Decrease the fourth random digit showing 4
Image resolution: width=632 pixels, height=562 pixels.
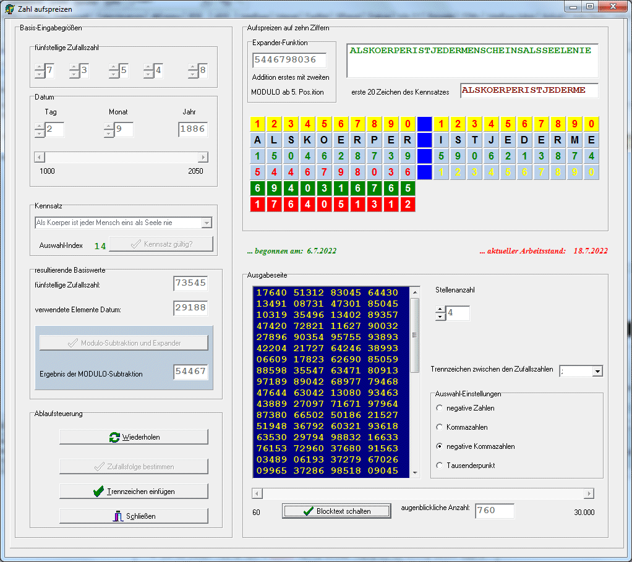tap(148, 75)
